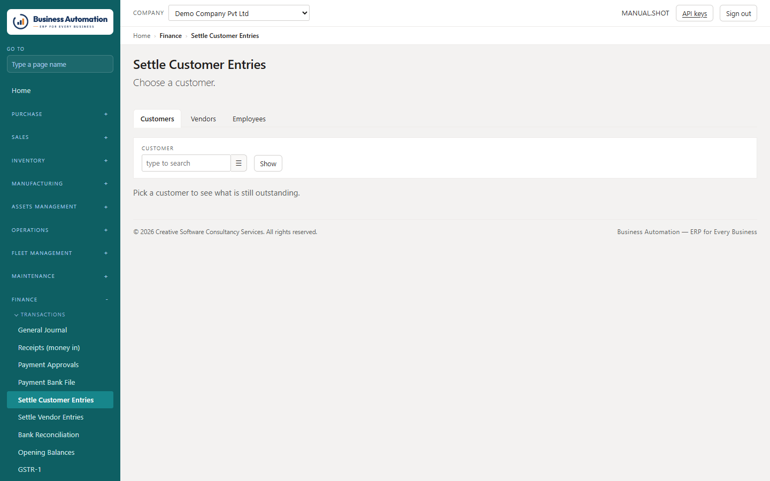Open Receipts (money in) page
The height and width of the screenshot is (481, 770).
[x=60, y=348]
